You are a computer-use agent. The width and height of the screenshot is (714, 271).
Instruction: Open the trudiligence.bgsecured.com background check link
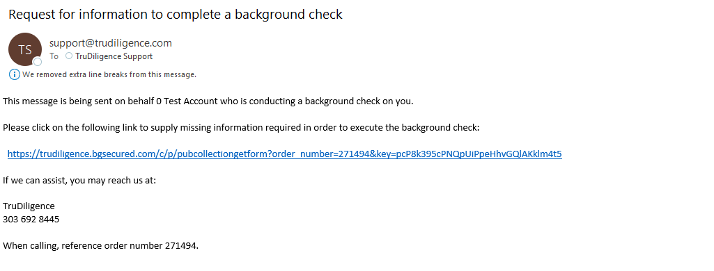click(x=285, y=154)
